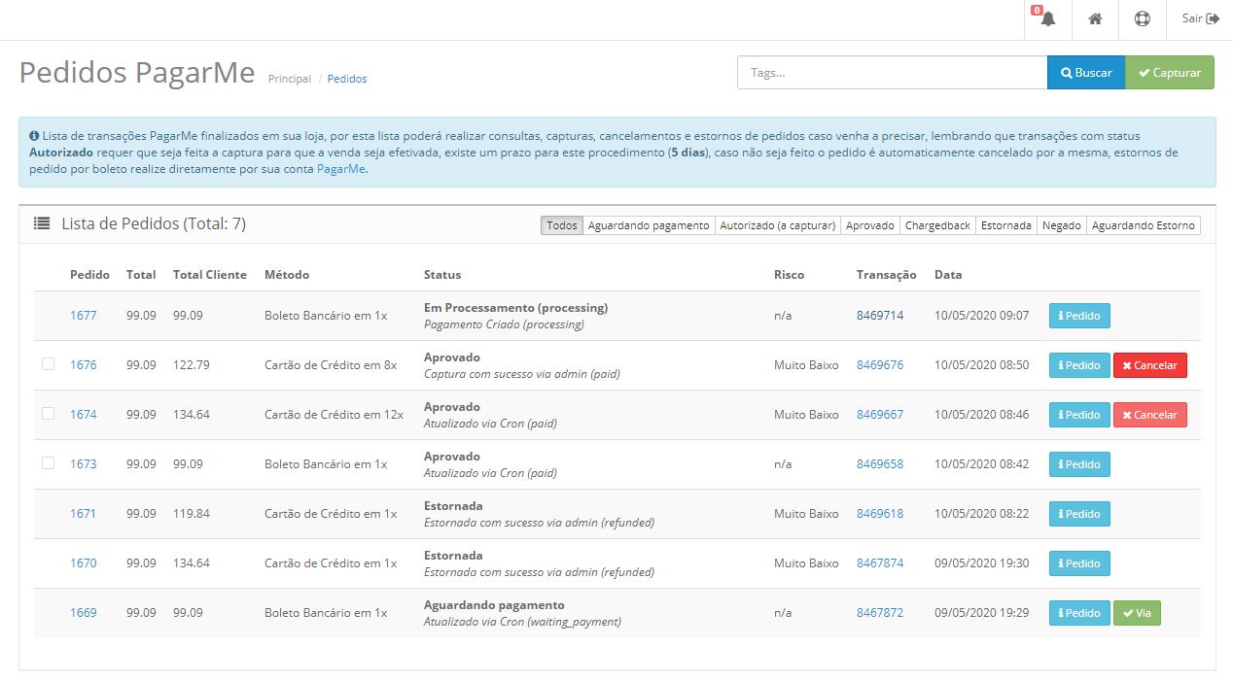The image size is (1233, 681).
Task: Open the notifications bell icon
Action: tap(1047, 19)
